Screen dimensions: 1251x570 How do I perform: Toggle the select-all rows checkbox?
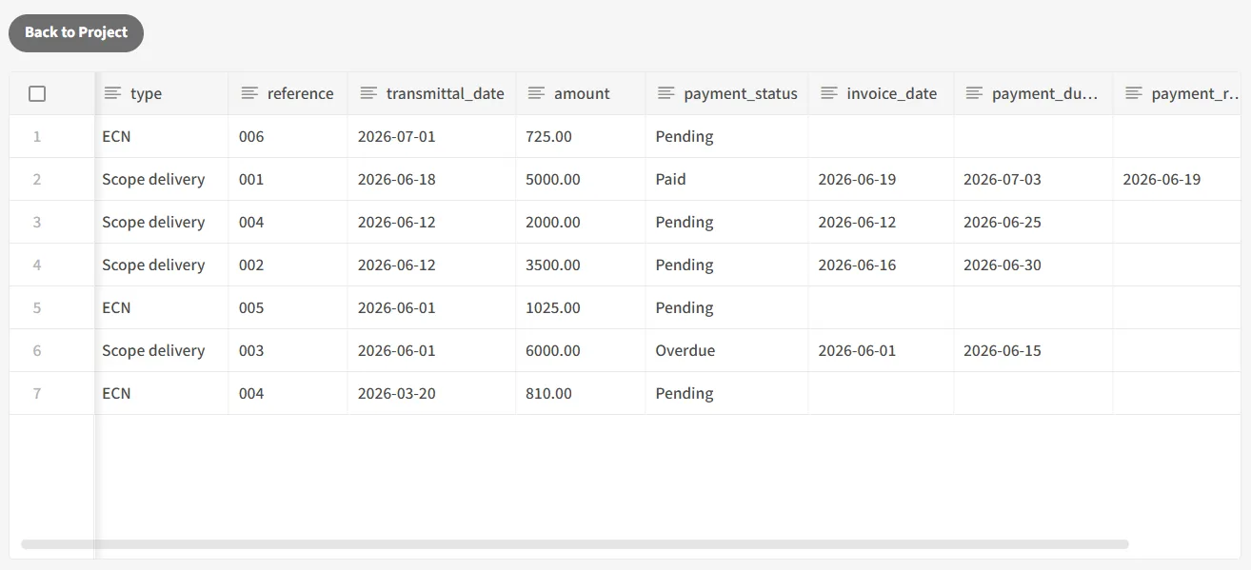point(37,93)
